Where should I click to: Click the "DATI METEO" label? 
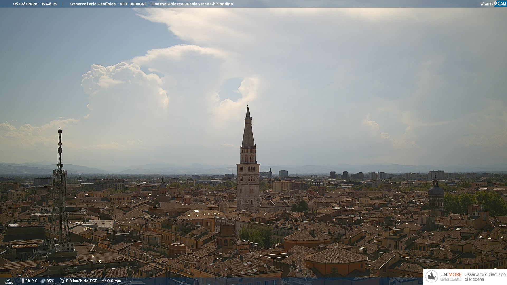pos(9,281)
